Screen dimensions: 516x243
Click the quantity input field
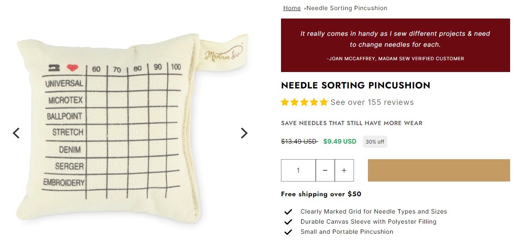(x=298, y=170)
